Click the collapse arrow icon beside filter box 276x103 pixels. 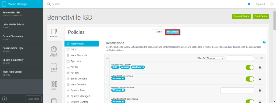pos(257,58)
